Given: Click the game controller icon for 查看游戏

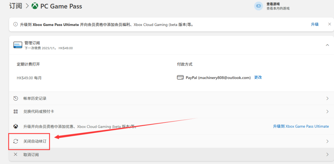Looking at the screenshot, I should pyautogui.click(x=258, y=6).
